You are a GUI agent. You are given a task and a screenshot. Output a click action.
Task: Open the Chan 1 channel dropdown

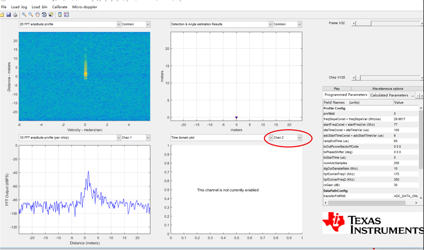click(135, 137)
